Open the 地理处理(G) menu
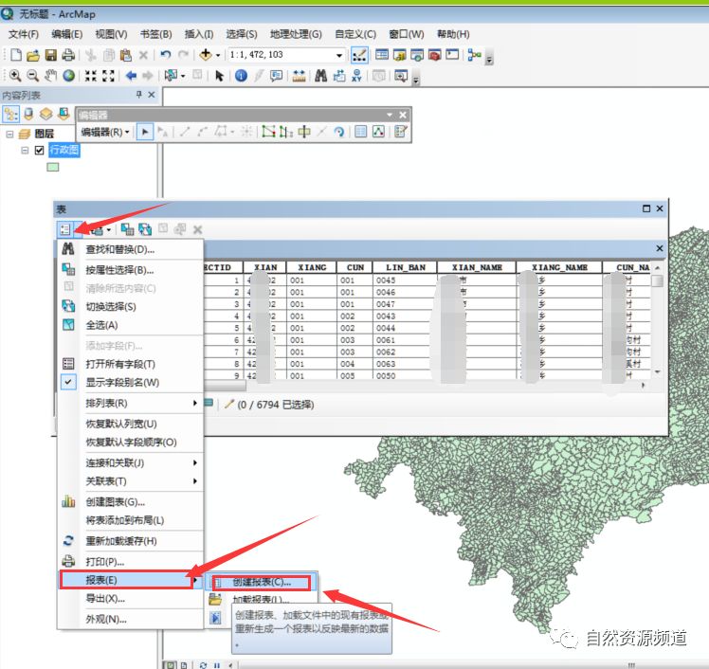Viewport: 709px width, 669px height. [295, 34]
